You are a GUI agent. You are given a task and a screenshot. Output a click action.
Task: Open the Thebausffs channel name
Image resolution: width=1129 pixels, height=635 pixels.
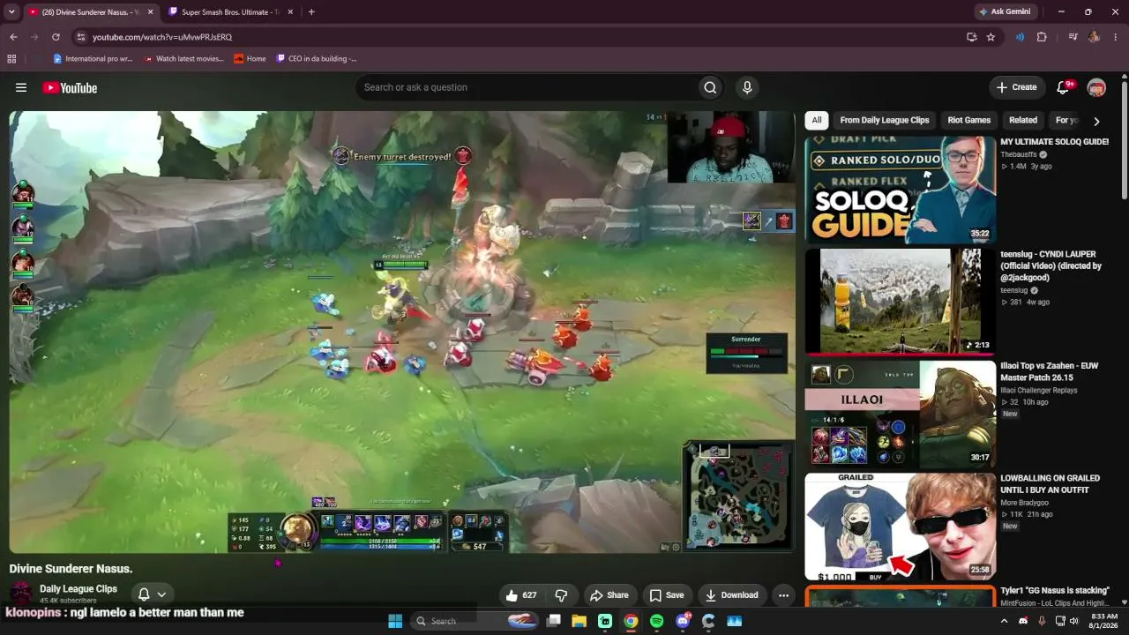point(1018,154)
